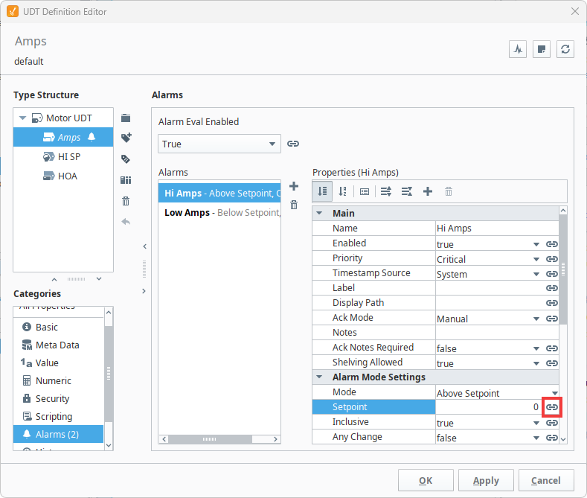Bind the Setpoint property via link icon
This screenshot has width=587, height=498.
point(552,407)
